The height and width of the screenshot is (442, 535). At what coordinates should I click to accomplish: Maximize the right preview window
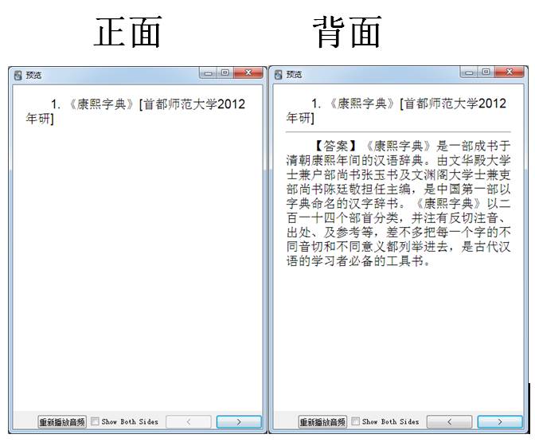click(x=486, y=72)
